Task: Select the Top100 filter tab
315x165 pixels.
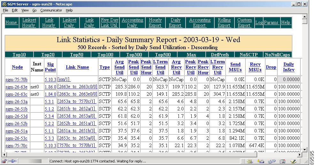Action: (105, 55)
